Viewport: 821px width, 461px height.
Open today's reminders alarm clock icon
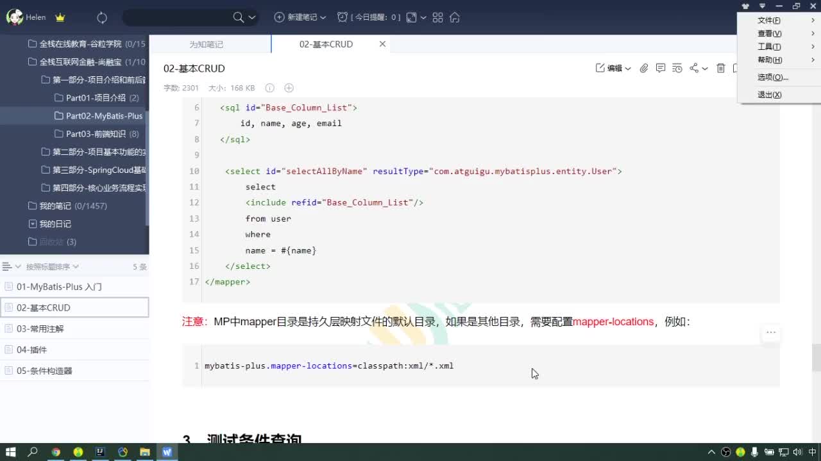coord(343,17)
